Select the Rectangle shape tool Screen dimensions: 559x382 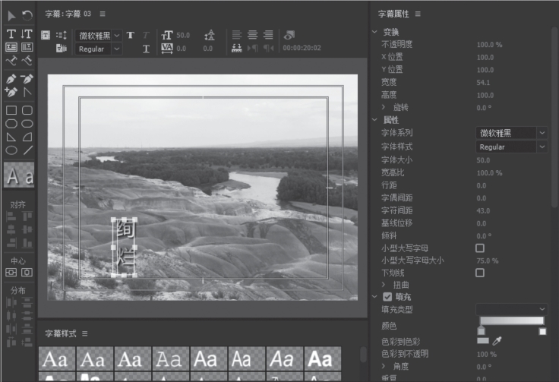(x=11, y=110)
